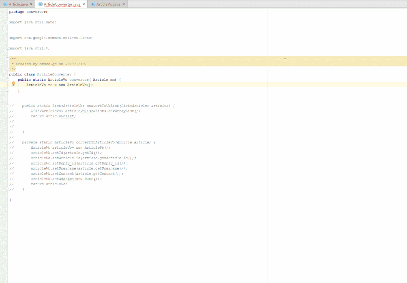Click the red closing brace below the highlighted line
The image size is (407, 283).
coord(18,90)
